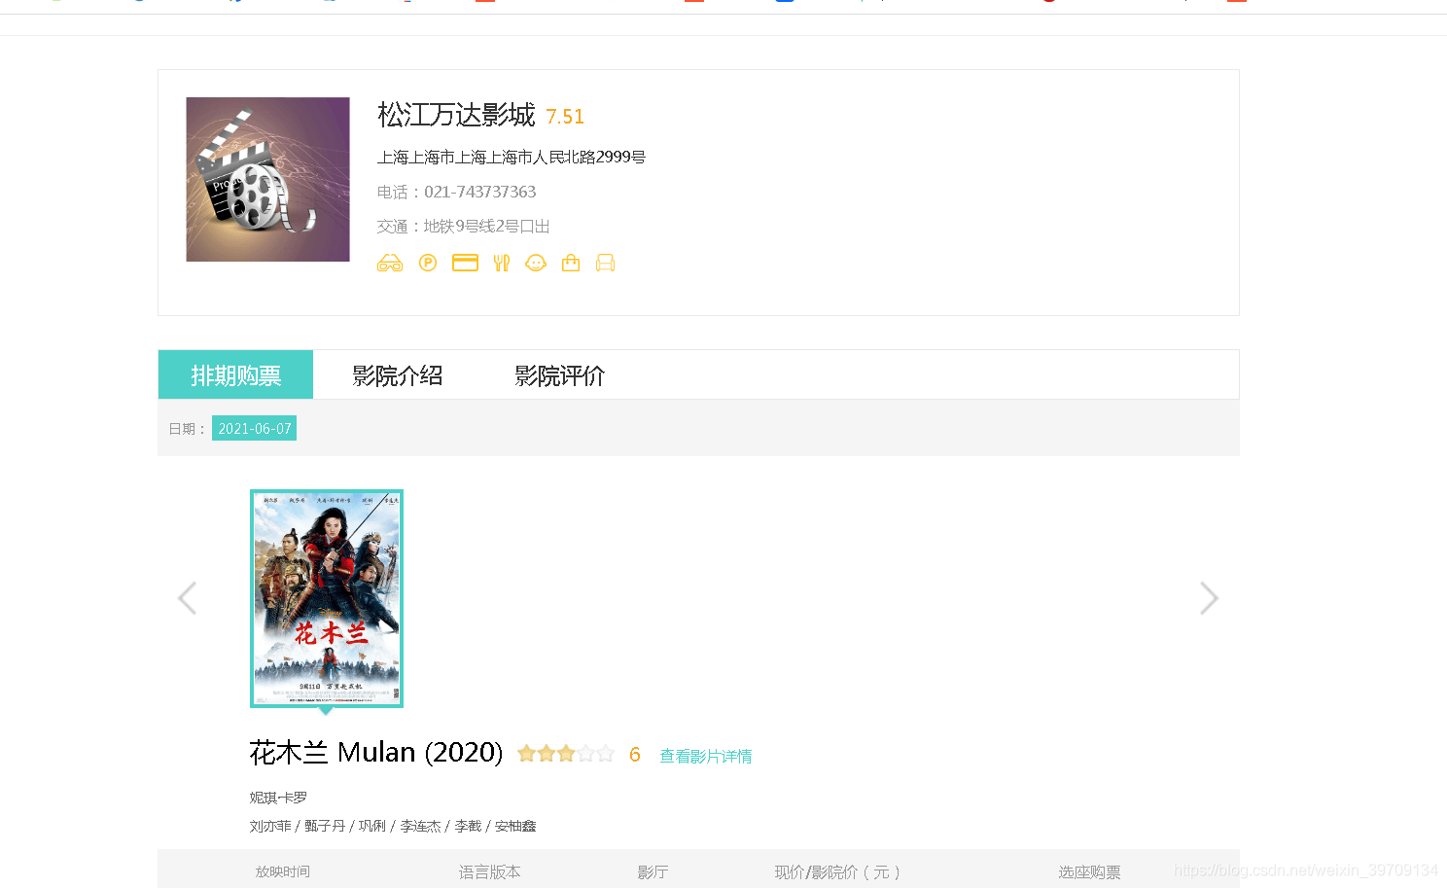Click the sofa seating facility icon
1447x888 pixels.
click(x=605, y=263)
